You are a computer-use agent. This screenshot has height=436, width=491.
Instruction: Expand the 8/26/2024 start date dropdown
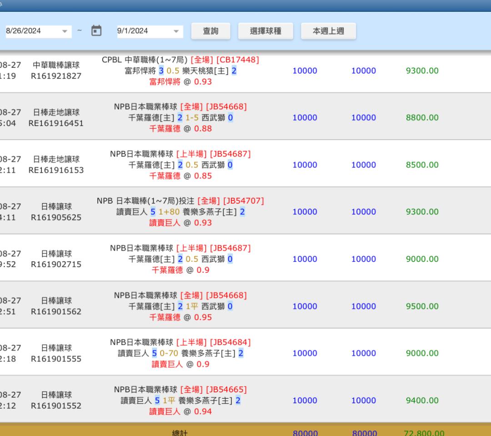[x=65, y=31]
